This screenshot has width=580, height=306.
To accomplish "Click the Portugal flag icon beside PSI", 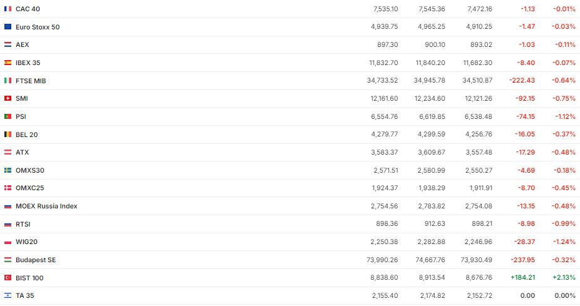I will (x=8, y=116).
